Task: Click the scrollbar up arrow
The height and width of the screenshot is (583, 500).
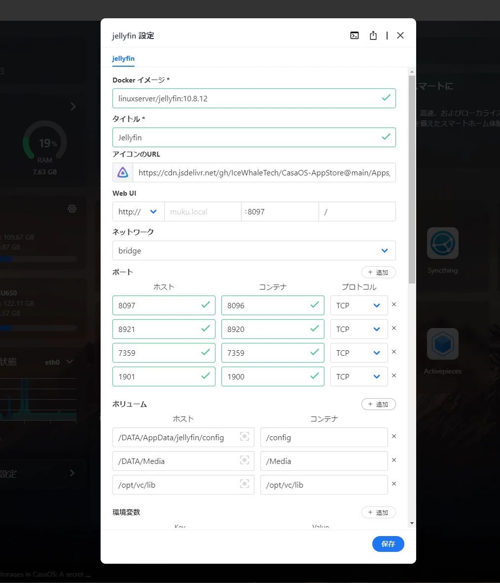Action: point(412,71)
